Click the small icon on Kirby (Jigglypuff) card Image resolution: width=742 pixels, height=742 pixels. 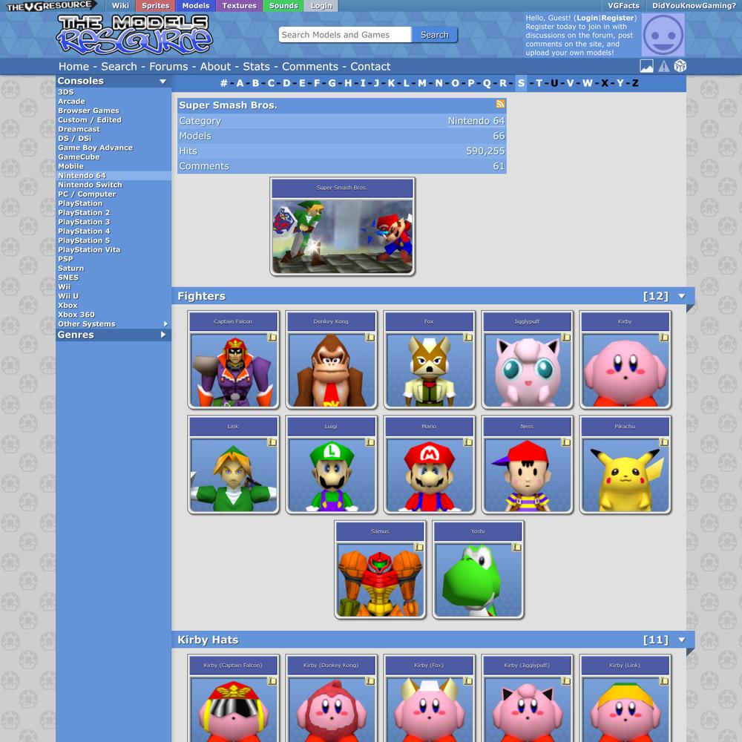point(566,681)
